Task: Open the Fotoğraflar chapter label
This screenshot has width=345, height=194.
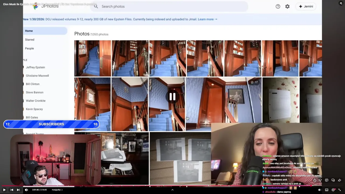Action: pos(57,190)
